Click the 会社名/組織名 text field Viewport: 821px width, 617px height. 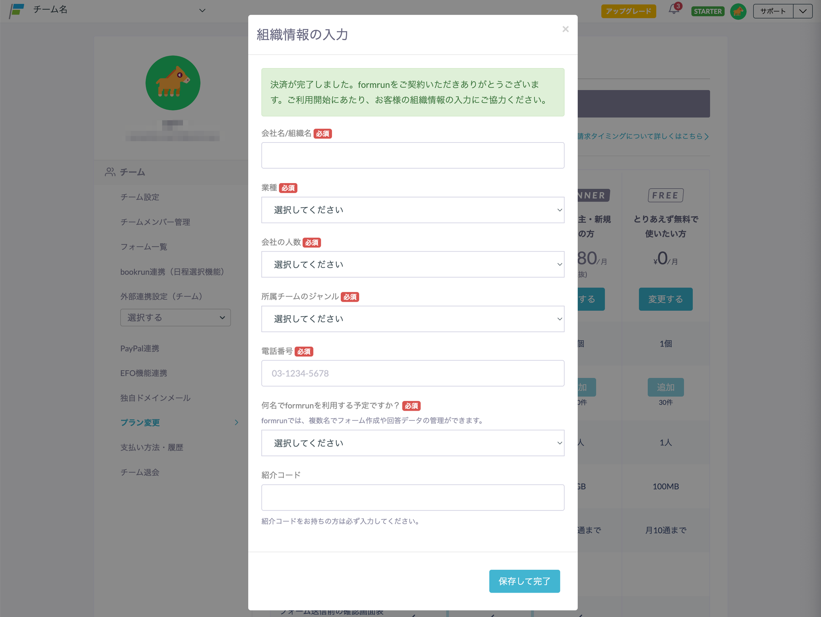click(413, 155)
